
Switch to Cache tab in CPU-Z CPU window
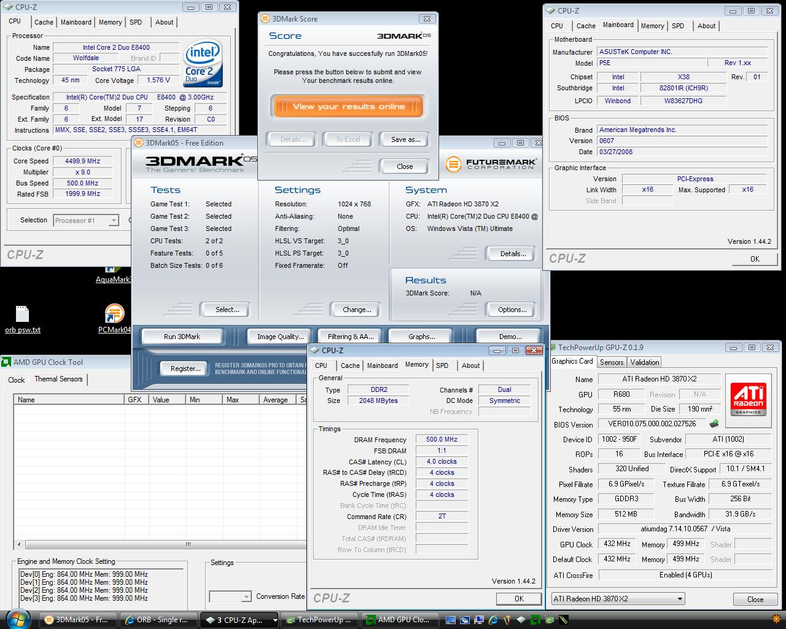coord(44,22)
